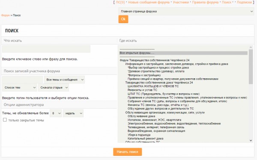Select Исполком, военкомат, ЖЭС, квартплата
This screenshot has height=160, width=257.
click(x=154, y=120)
